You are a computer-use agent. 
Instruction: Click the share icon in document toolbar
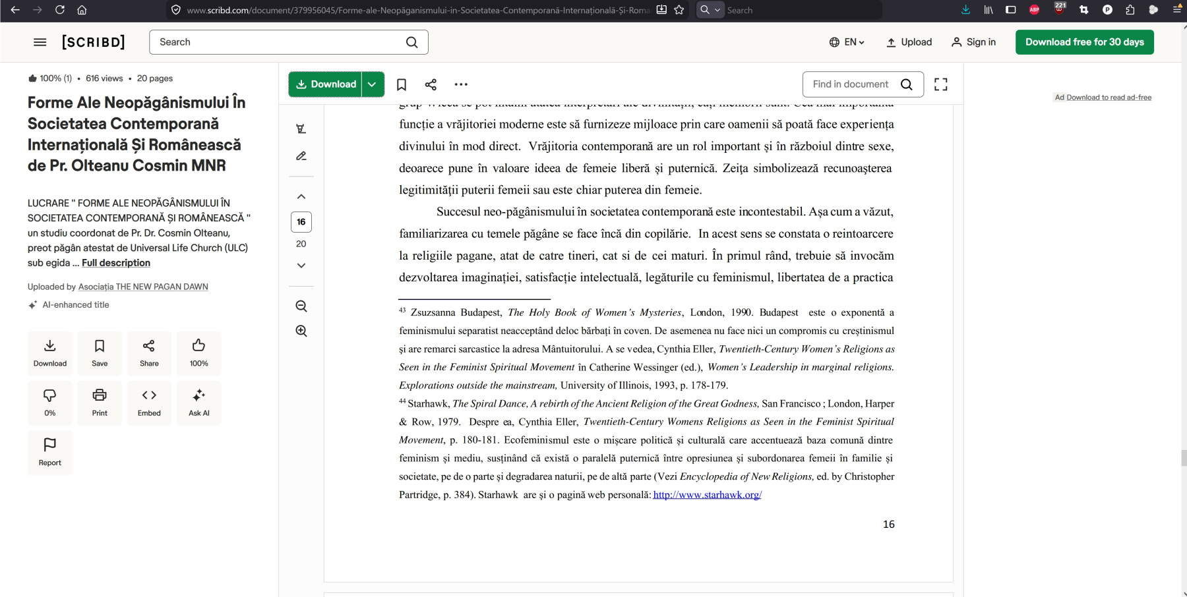point(431,84)
